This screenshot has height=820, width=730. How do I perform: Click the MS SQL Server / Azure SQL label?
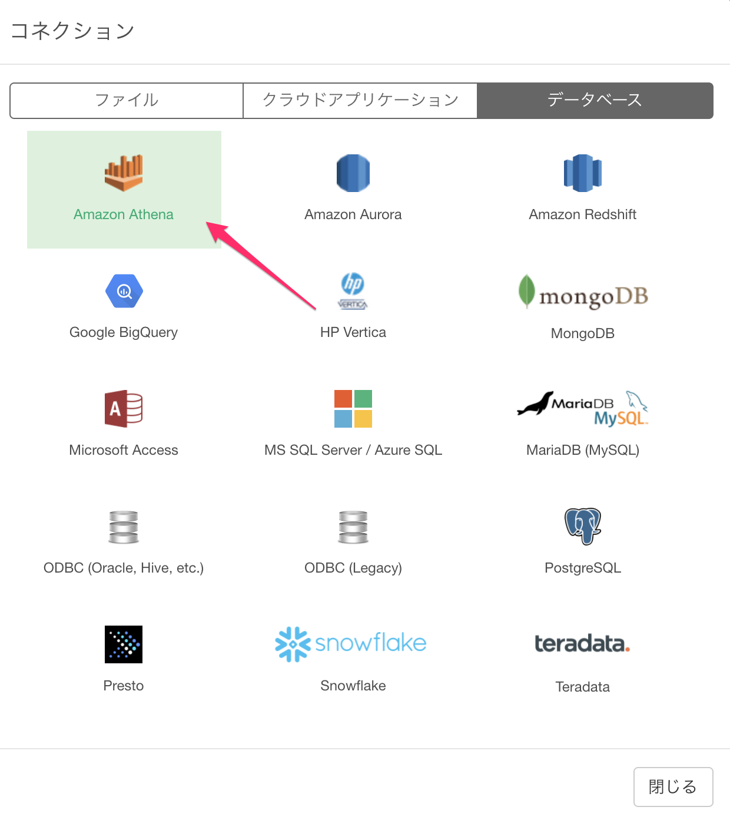[353, 450]
